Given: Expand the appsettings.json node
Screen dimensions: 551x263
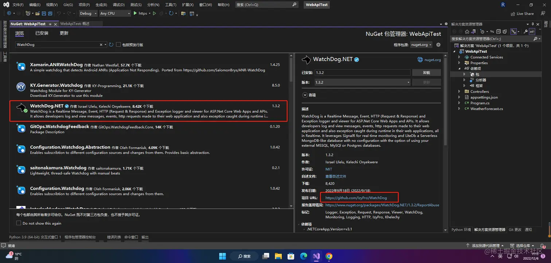Looking at the screenshot, I should pos(460,97).
